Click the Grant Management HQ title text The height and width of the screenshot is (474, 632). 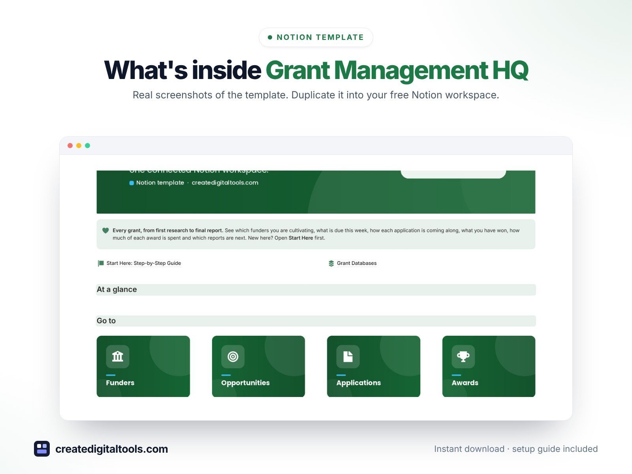pos(397,70)
